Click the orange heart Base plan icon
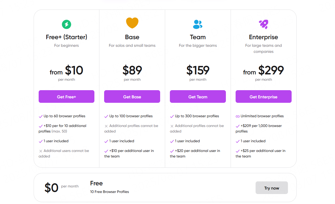 coord(132,23)
